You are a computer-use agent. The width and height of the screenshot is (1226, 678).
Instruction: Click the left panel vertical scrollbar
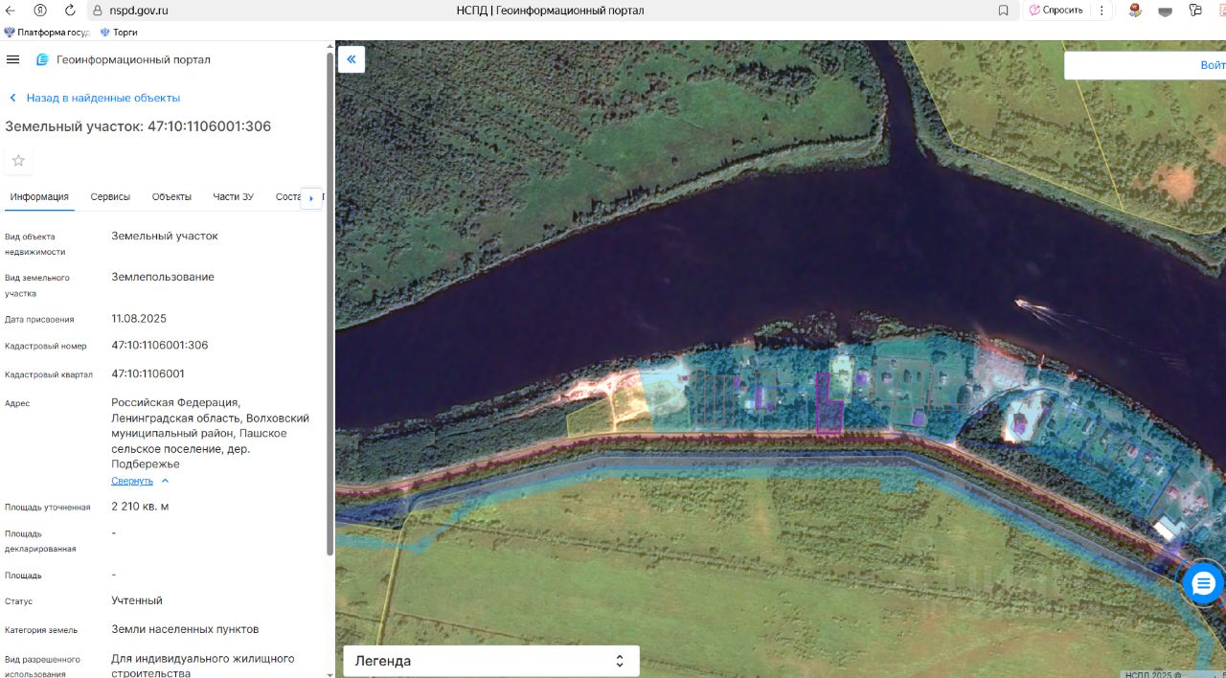(x=330, y=303)
